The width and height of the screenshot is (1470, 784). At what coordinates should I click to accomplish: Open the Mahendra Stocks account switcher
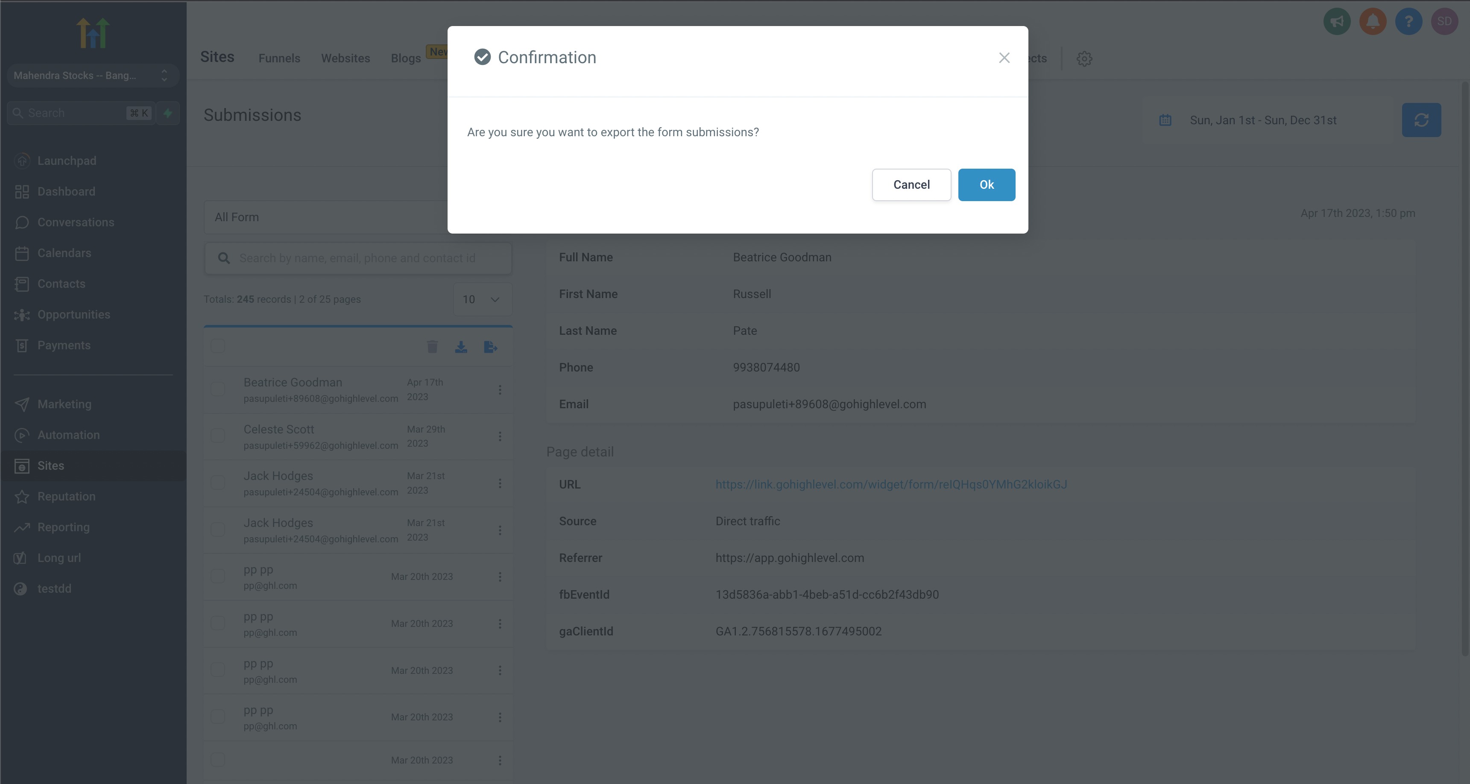coord(91,75)
